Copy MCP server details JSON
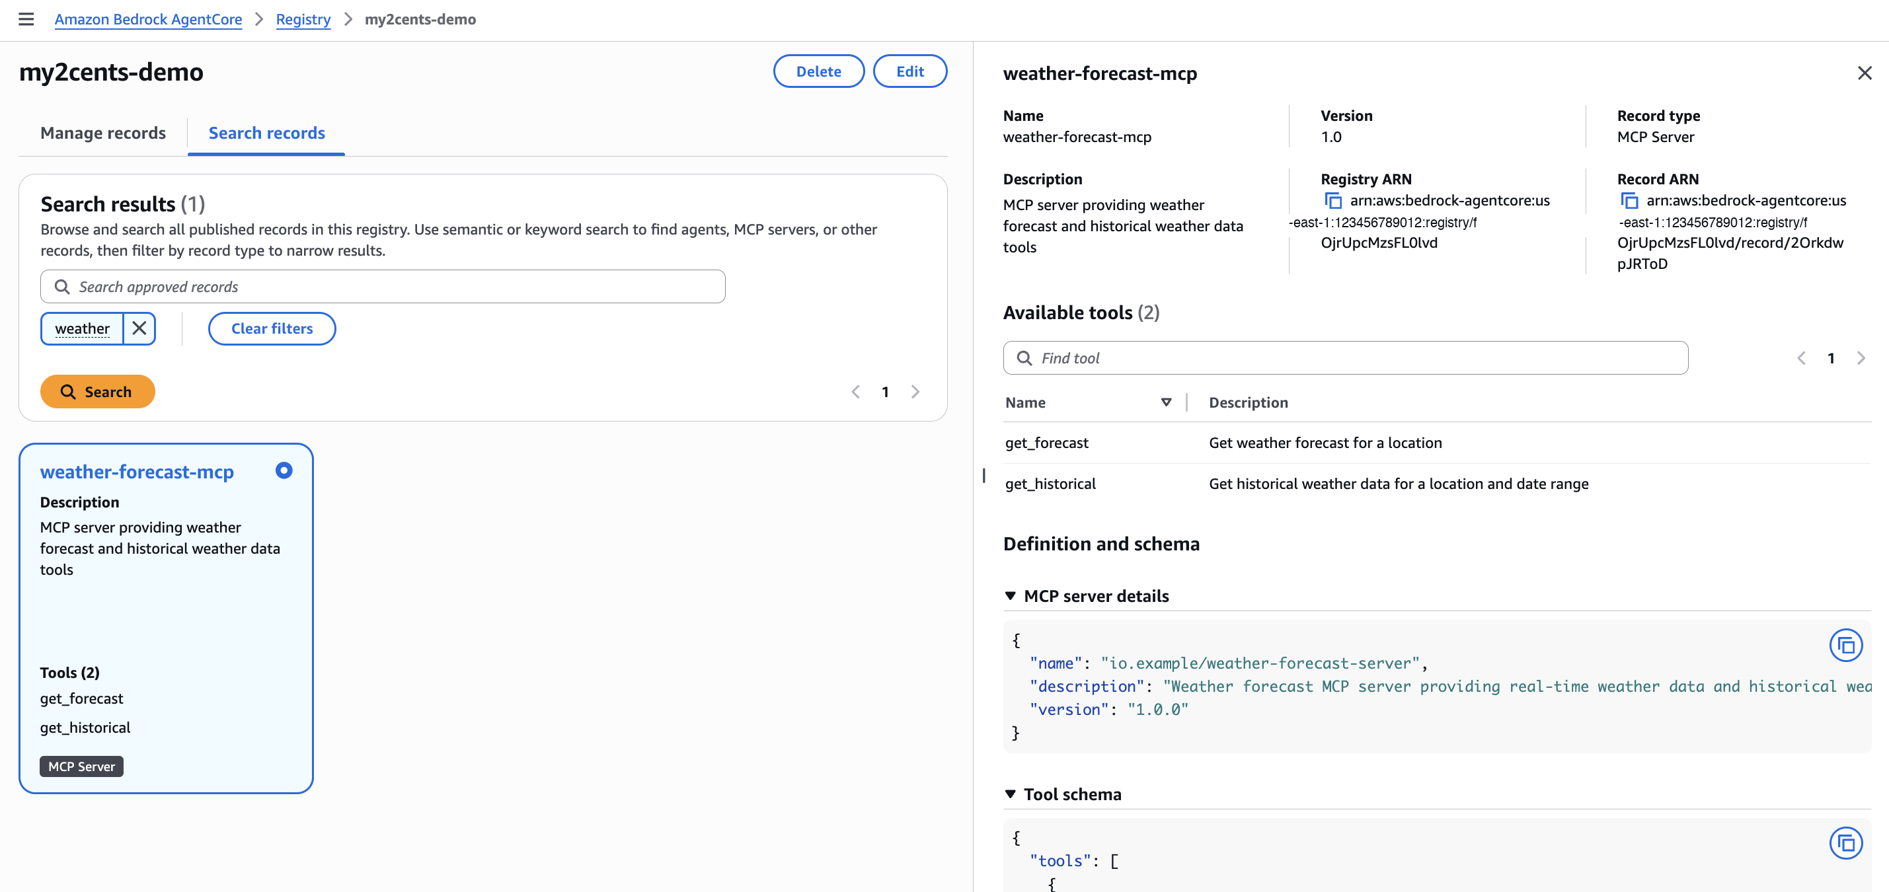The height and width of the screenshot is (892, 1889). [1845, 646]
